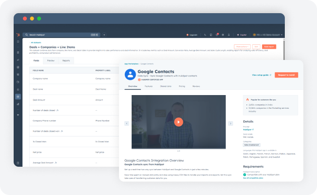
Task: Click the Request to install button
Action: tap(286, 75)
